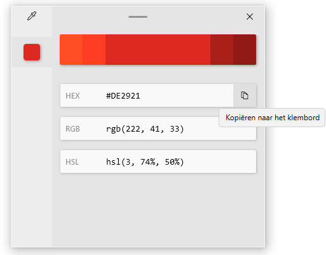This screenshot has width=326, height=255.
Task: Grab the drag handle bar at top
Action: [x=138, y=17]
